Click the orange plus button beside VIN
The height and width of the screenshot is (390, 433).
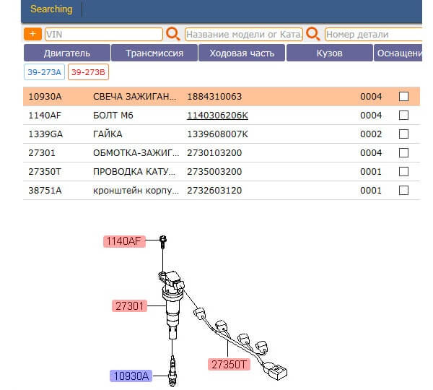tap(32, 34)
